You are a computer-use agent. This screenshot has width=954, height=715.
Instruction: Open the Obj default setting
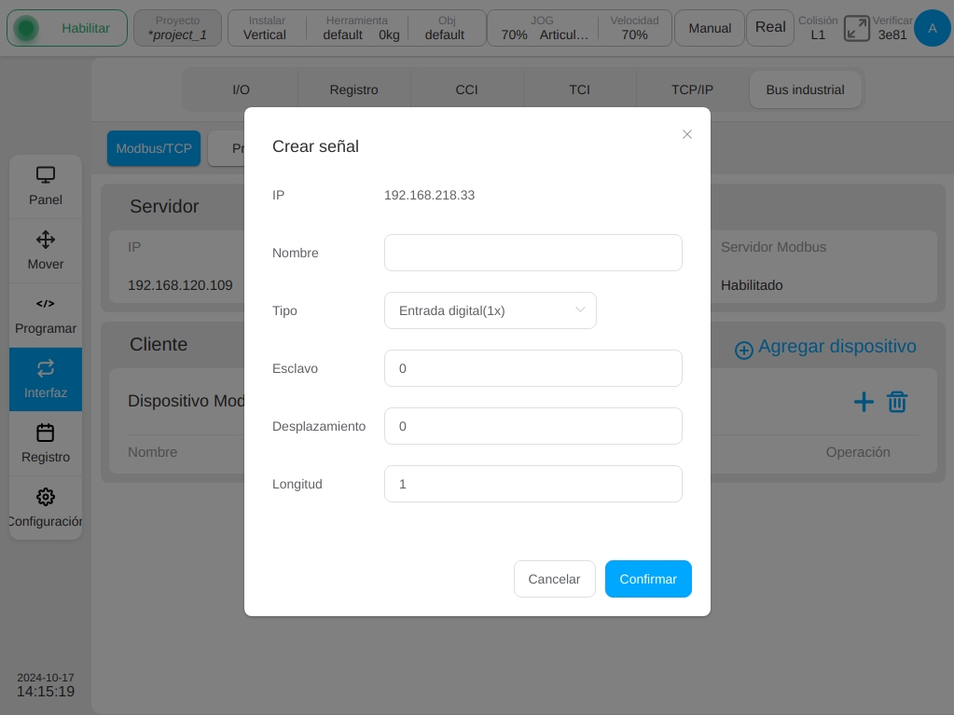pyautogui.click(x=445, y=28)
